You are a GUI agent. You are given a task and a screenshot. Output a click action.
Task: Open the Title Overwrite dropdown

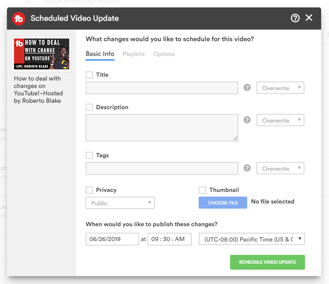point(280,88)
